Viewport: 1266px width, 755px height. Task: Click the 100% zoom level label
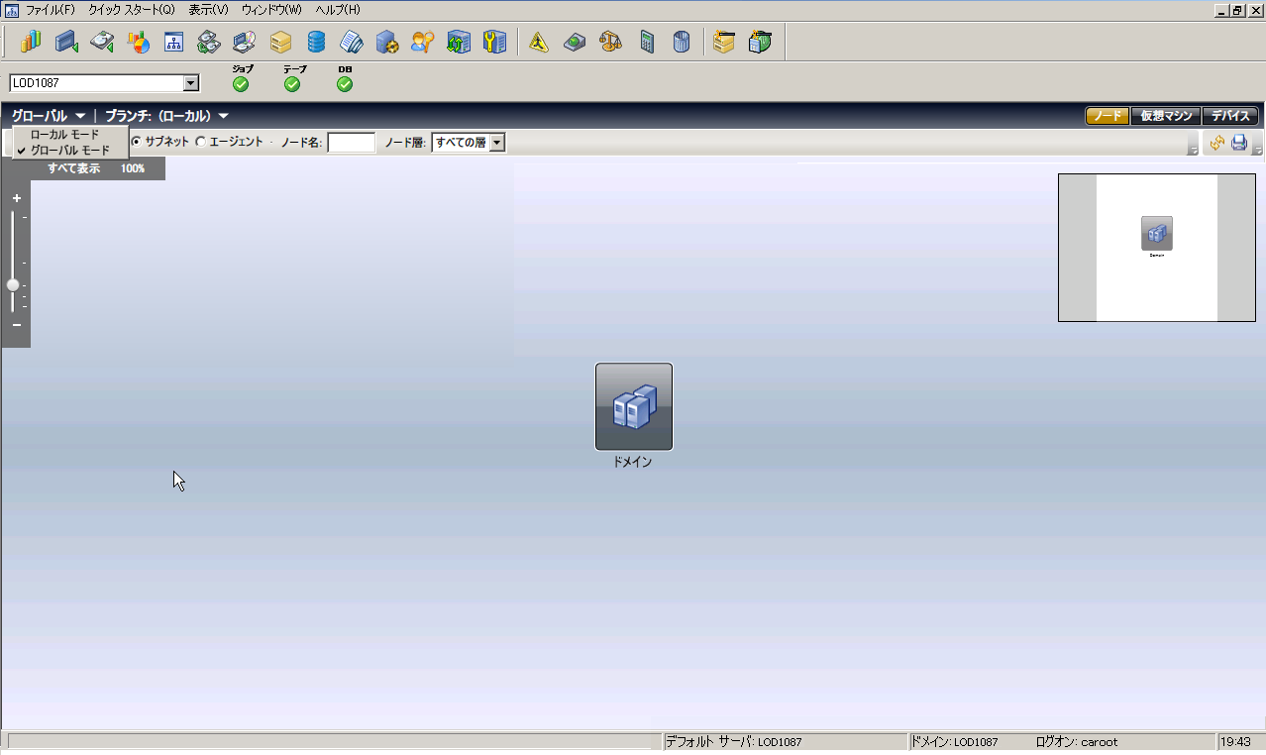tap(133, 168)
